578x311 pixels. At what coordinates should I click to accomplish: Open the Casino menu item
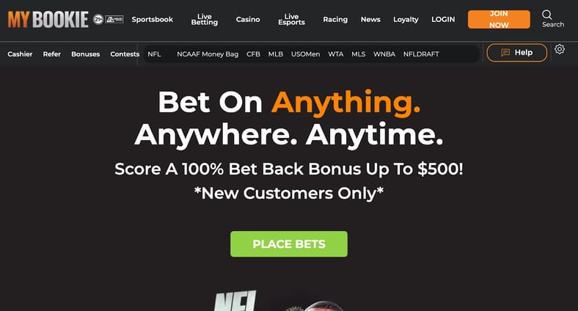click(x=248, y=20)
